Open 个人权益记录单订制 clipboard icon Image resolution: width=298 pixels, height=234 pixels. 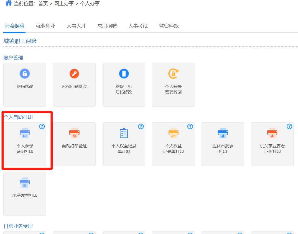(124, 133)
